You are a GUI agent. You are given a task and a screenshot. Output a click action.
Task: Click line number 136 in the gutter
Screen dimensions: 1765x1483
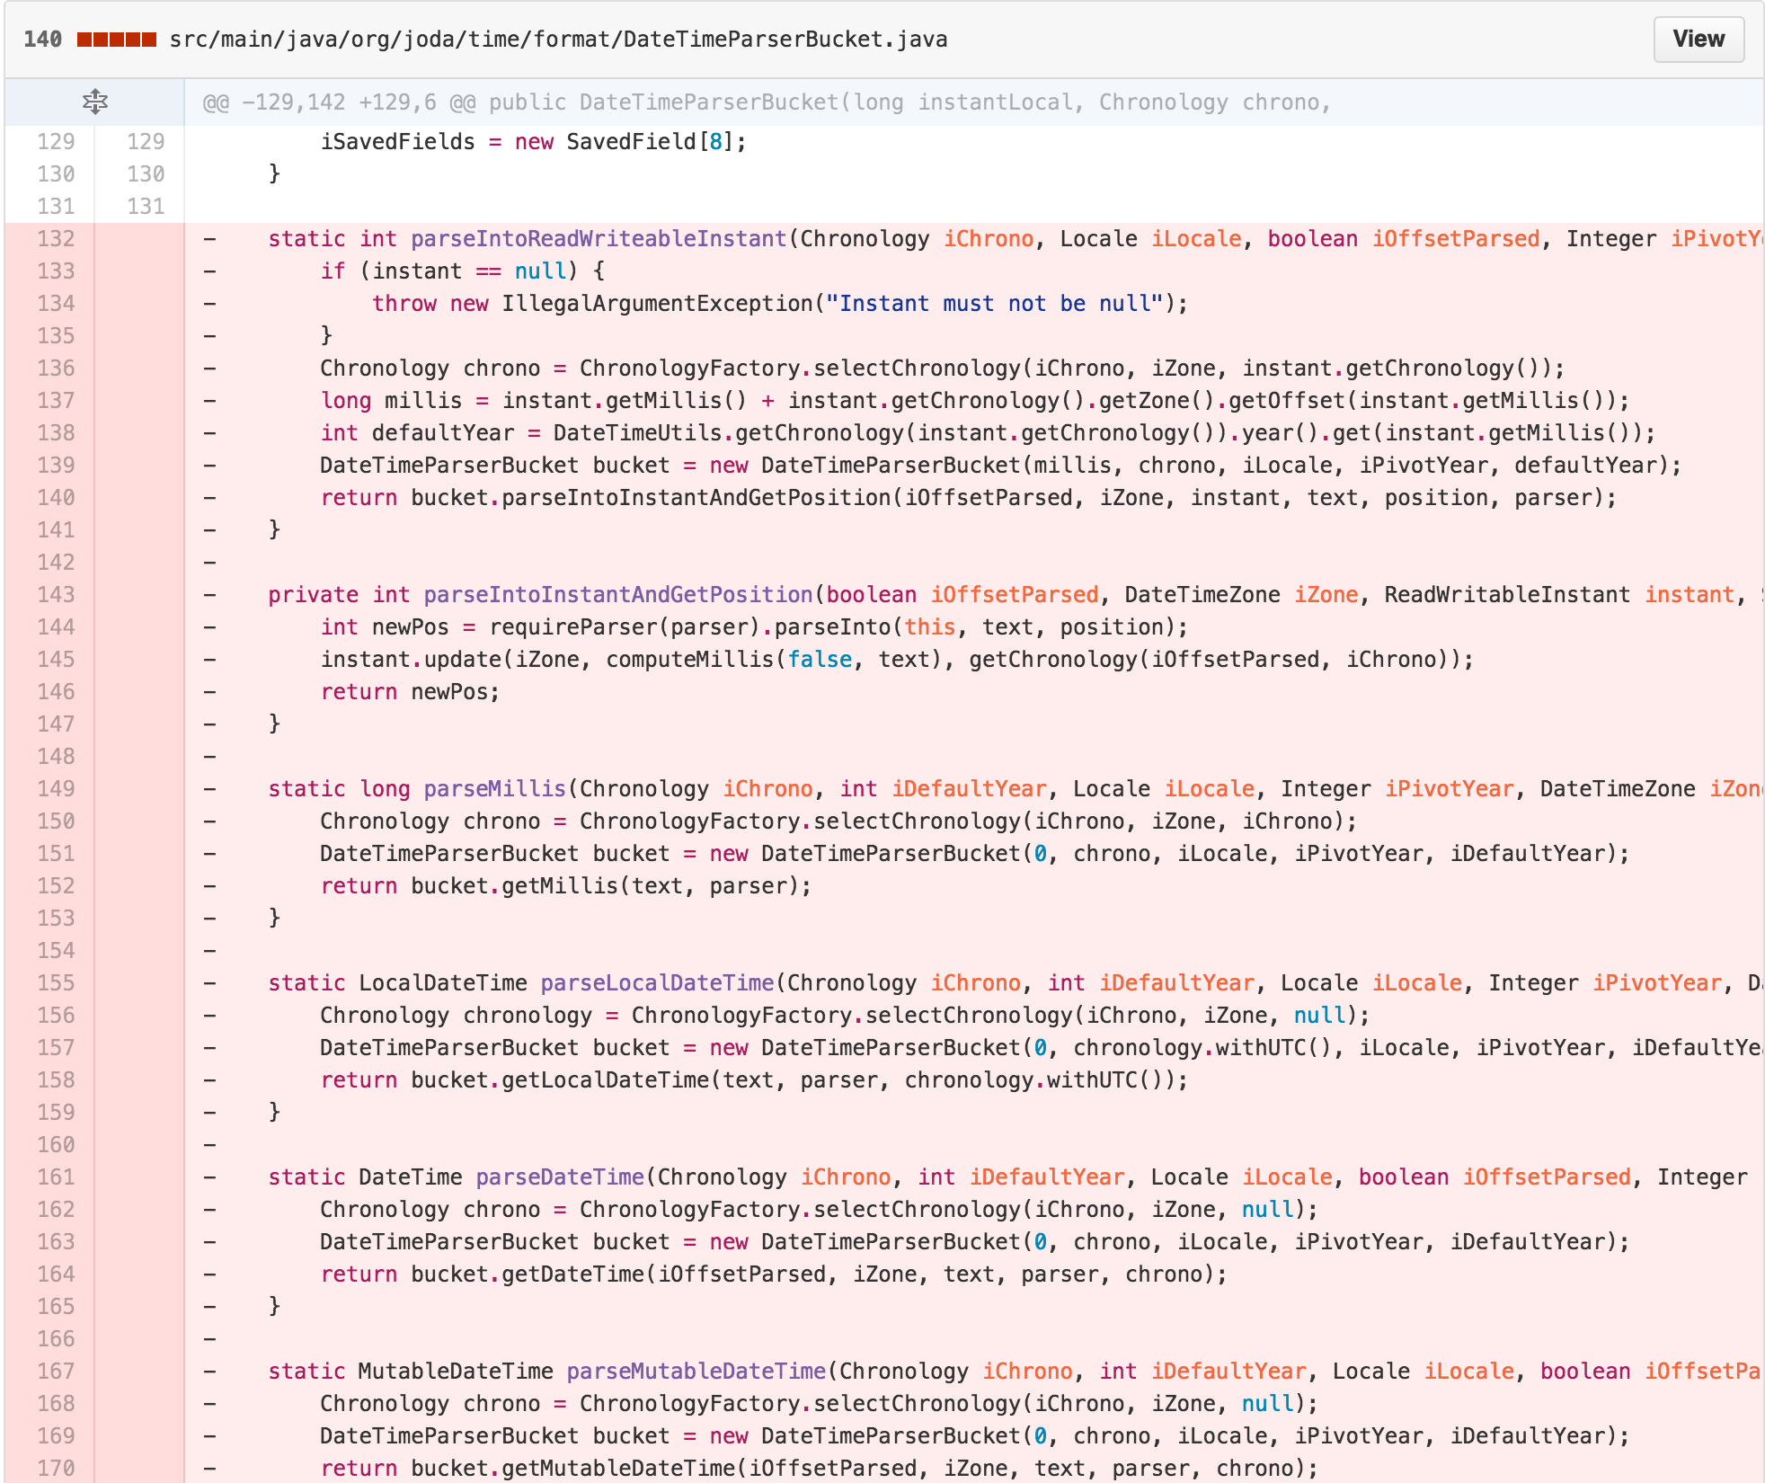pos(56,369)
